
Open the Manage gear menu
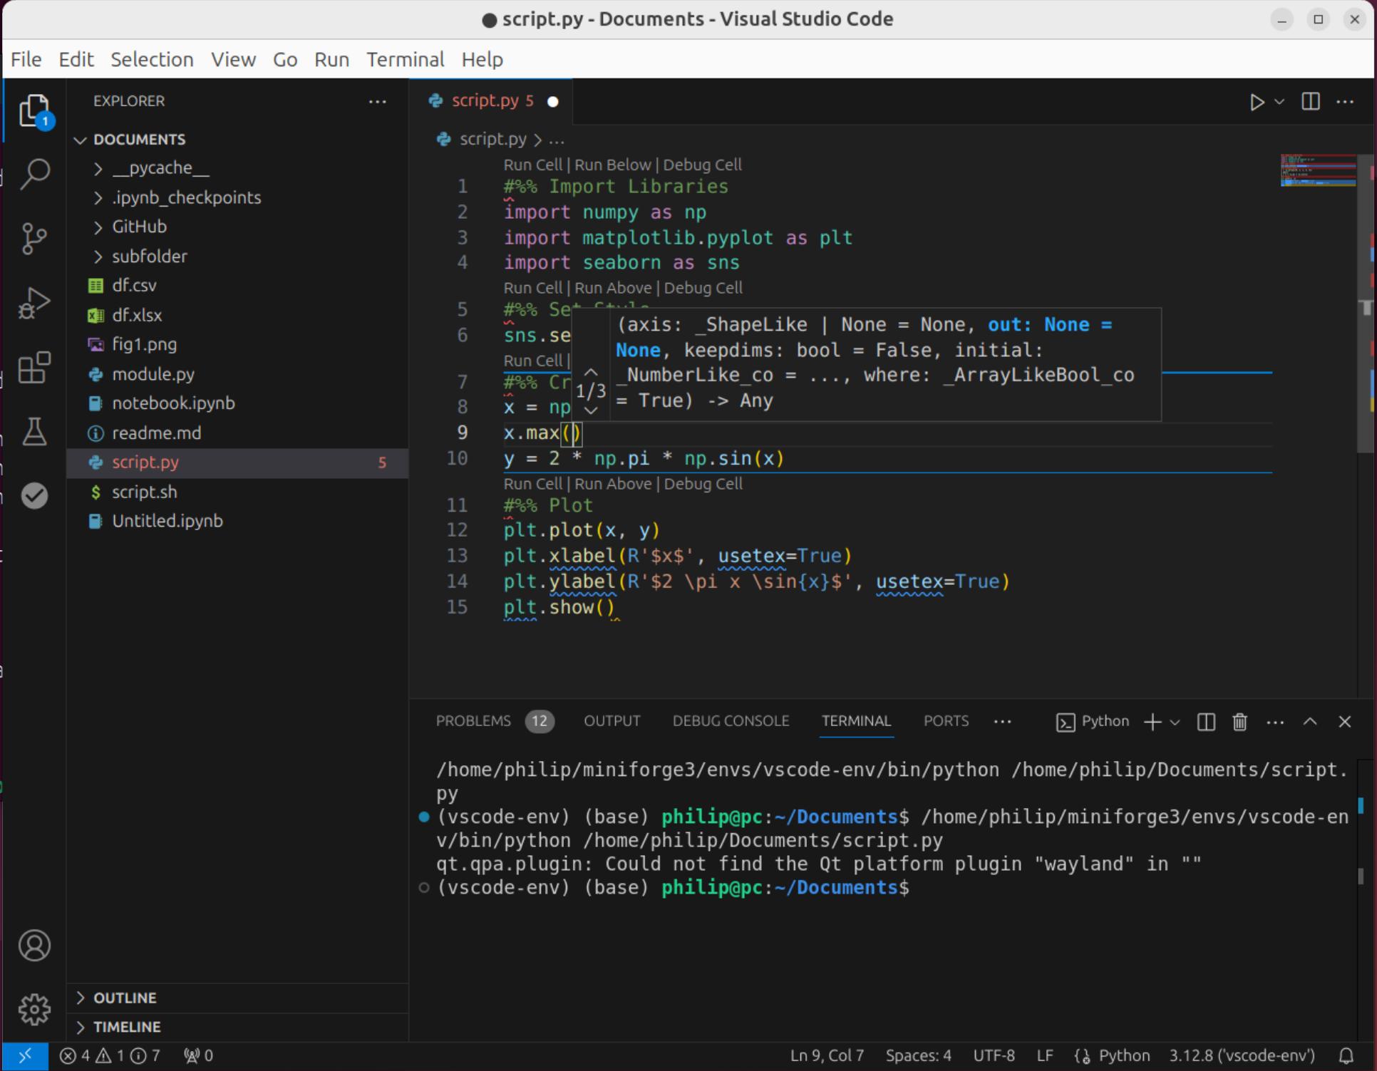point(34,1008)
